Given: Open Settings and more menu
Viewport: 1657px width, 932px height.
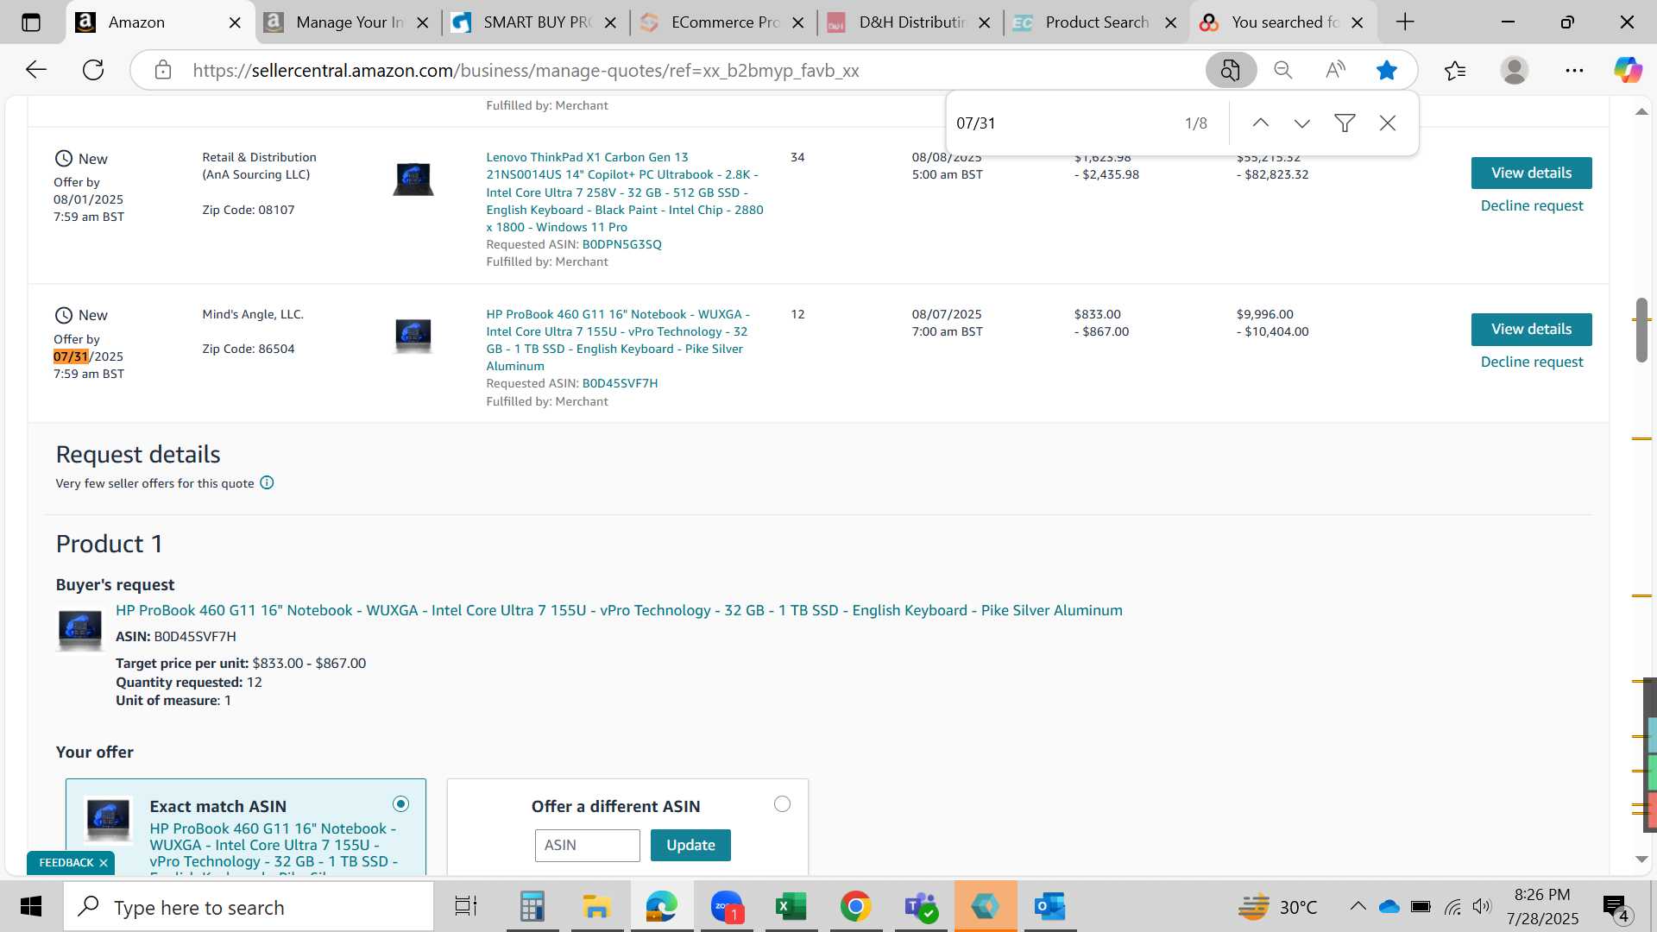Looking at the screenshot, I should click(1574, 70).
